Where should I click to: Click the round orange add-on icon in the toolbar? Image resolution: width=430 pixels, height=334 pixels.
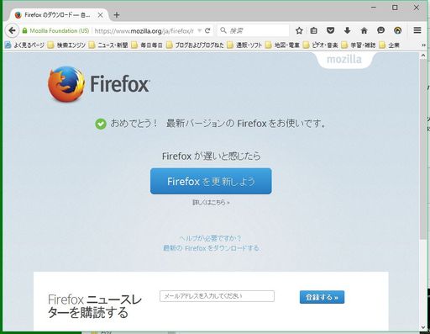click(x=397, y=30)
